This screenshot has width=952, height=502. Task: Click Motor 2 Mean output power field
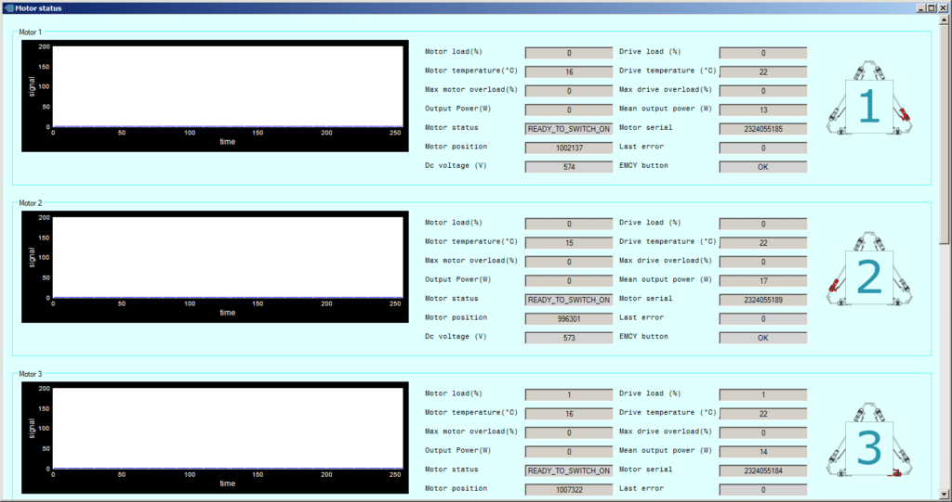pyautogui.click(x=762, y=281)
